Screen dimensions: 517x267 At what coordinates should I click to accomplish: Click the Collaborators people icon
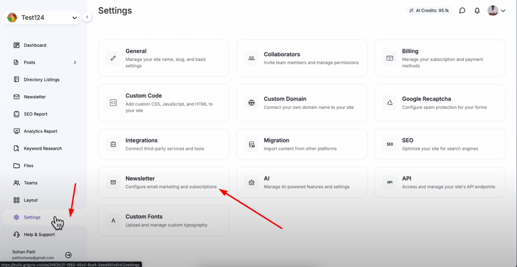click(x=252, y=58)
